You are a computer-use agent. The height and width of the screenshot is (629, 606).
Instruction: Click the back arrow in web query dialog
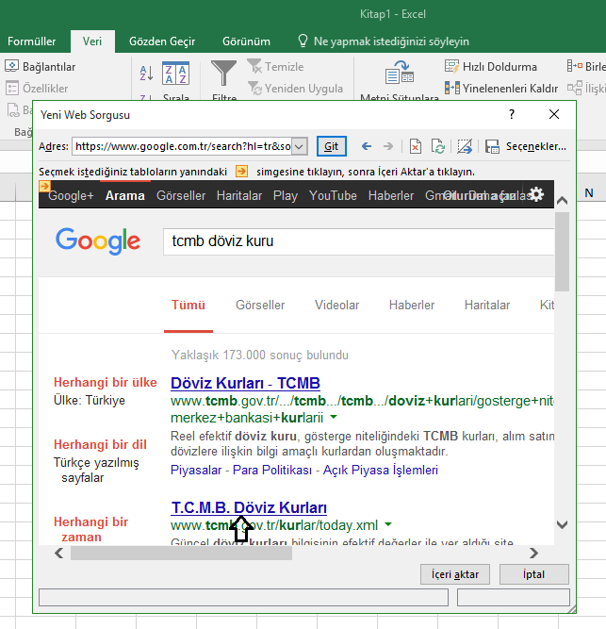coord(367,146)
